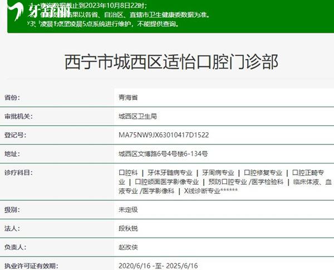Click the notice about 2023年10月8日22时
This screenshot has width=334, height=270.
[x=87, y=6]
